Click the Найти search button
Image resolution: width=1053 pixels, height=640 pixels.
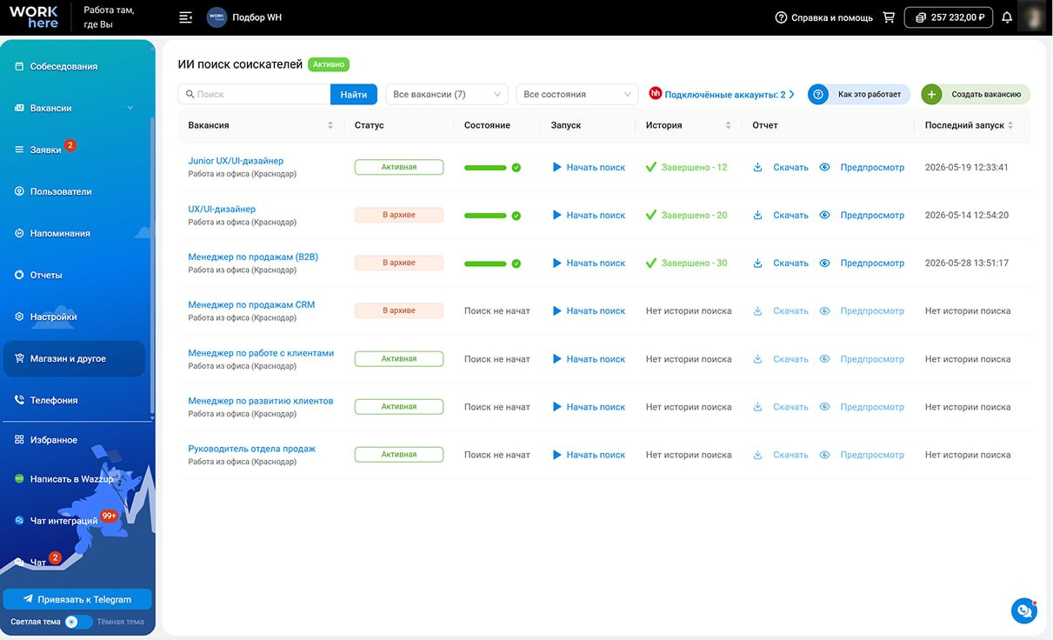click(x=354, y=94)
